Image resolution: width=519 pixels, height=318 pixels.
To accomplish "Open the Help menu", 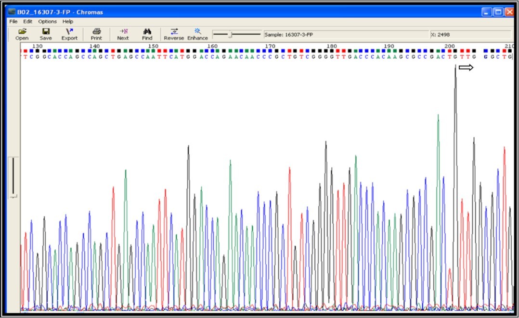I will [68, 21].
